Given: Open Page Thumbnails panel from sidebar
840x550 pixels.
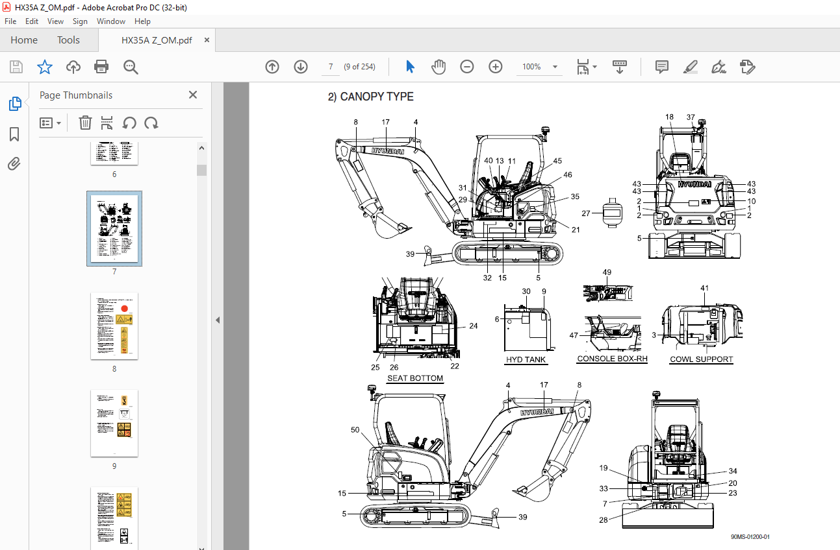Looking at the screenshot, I should pos(14,103).
